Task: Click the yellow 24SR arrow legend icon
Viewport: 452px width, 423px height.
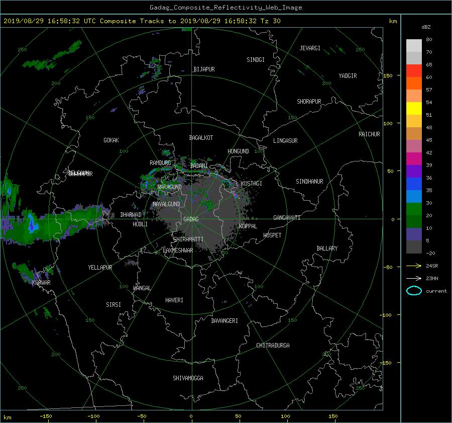Action: pyautogui.click(x=414, y=266)
